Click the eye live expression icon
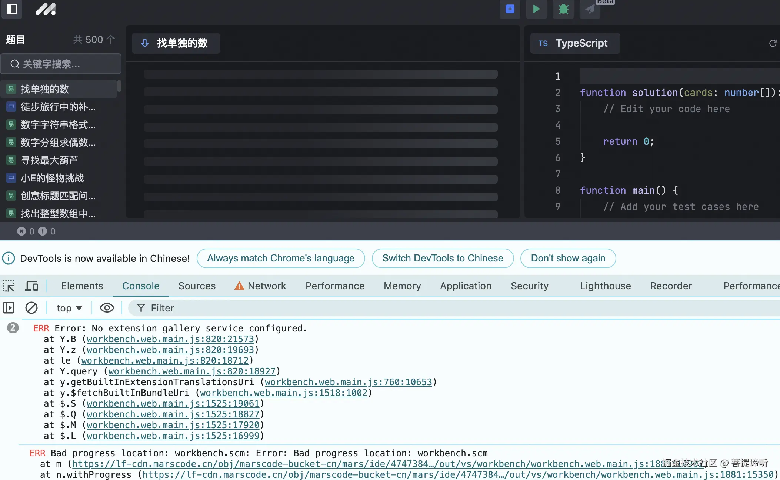 click(107, 308)
